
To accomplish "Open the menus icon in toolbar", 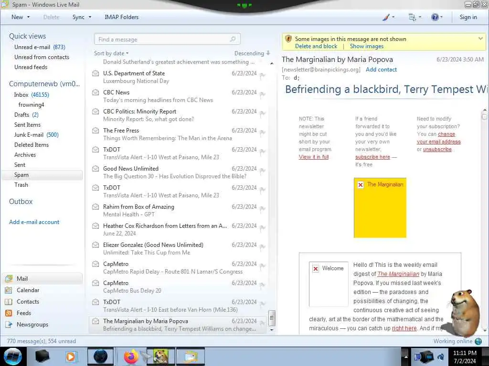I will click(412, 17).
